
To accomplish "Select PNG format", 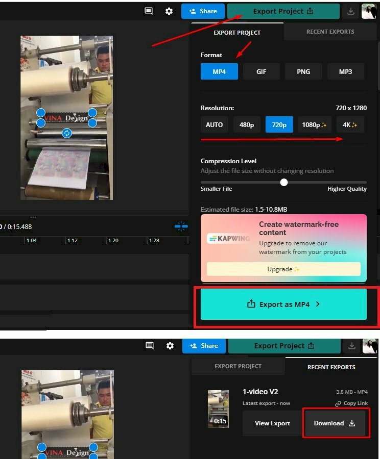I will pyautogui.click(x=303, y=71).
